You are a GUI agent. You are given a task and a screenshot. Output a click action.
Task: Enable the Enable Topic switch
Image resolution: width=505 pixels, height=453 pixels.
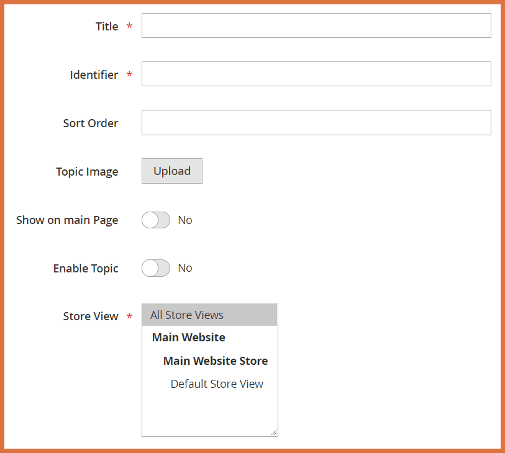click(155, 268)
